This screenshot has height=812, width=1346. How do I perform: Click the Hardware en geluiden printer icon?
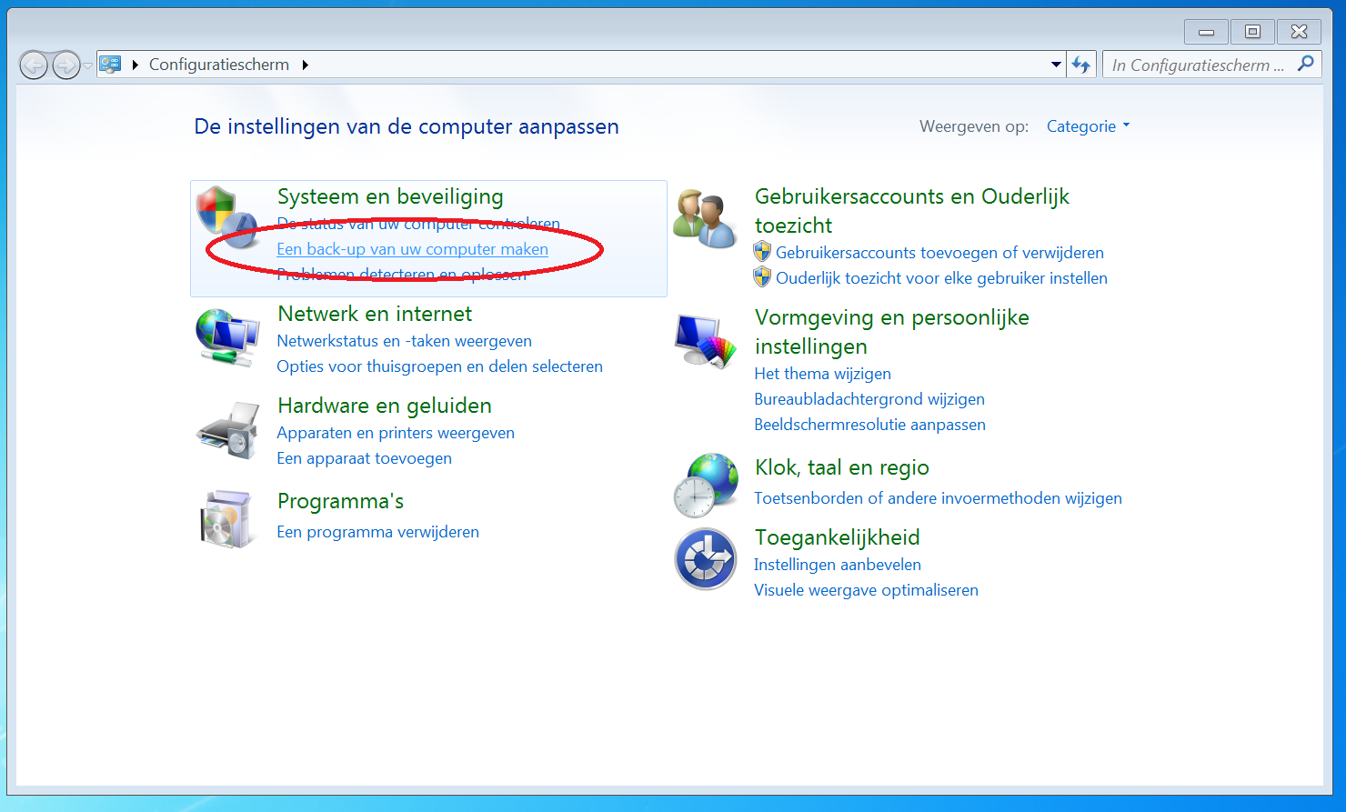228,430
